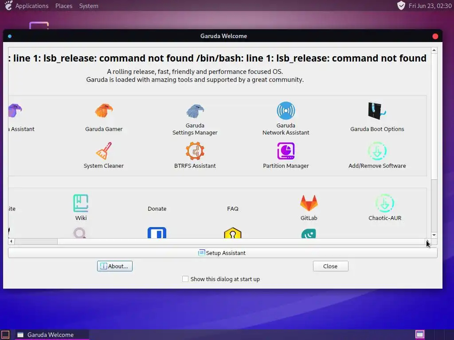Launch Garuda Settings Manager

pyautogui.click(x=195, y=120)
